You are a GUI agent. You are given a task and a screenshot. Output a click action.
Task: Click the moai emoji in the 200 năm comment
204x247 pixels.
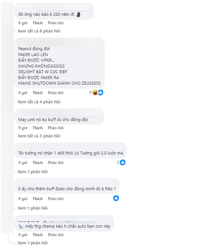click(x=78, y=14)
